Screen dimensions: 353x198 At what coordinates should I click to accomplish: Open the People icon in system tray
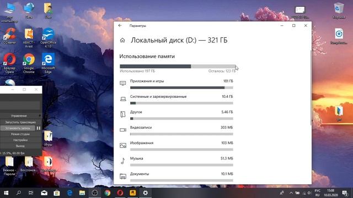coord(282,193)
